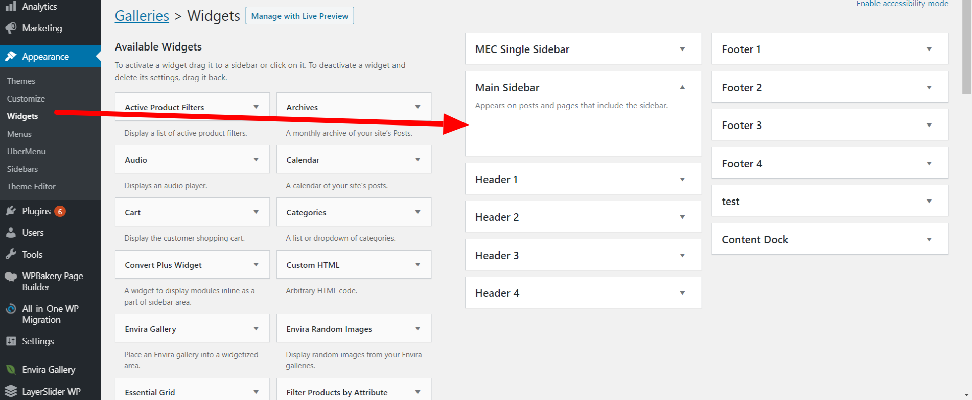Image resolution: width=972 pixels, height=400 pixels.
Task: Click the Manage with Live Preview button
Action: (x=299, y=16)
